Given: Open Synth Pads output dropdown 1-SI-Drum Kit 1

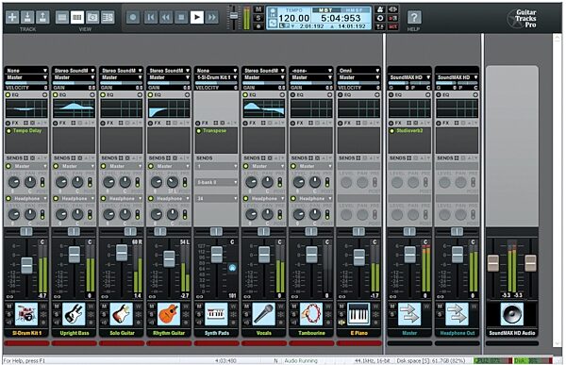Looking at the screenshot, I should [216, 77].
